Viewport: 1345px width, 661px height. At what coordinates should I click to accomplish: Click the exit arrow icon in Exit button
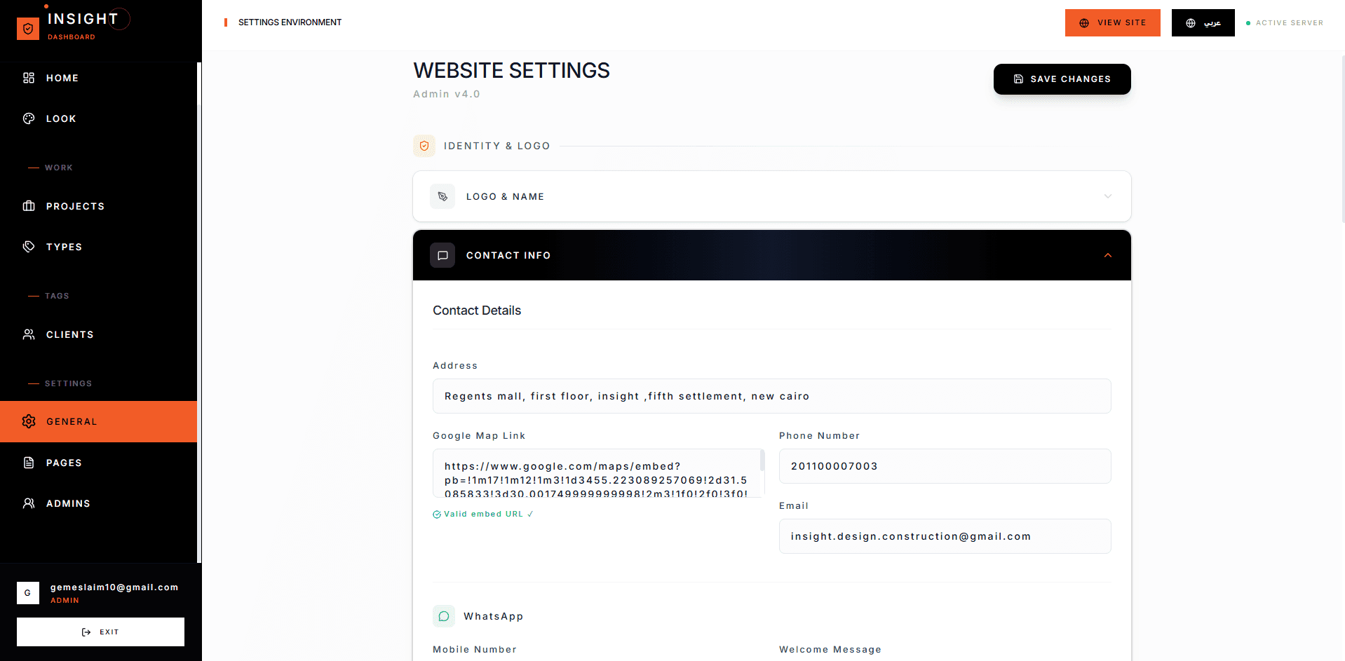click(86, 632)
